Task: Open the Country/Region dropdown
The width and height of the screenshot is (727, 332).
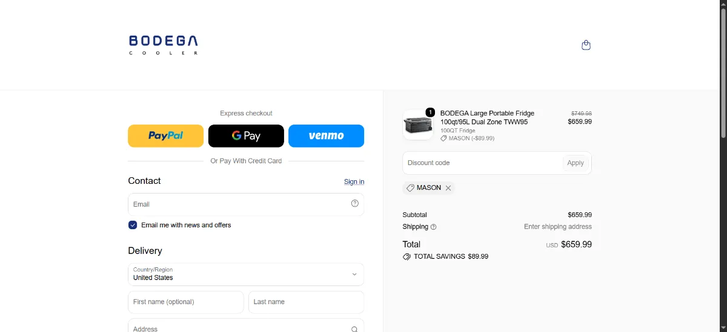Action: pos(246,275)
